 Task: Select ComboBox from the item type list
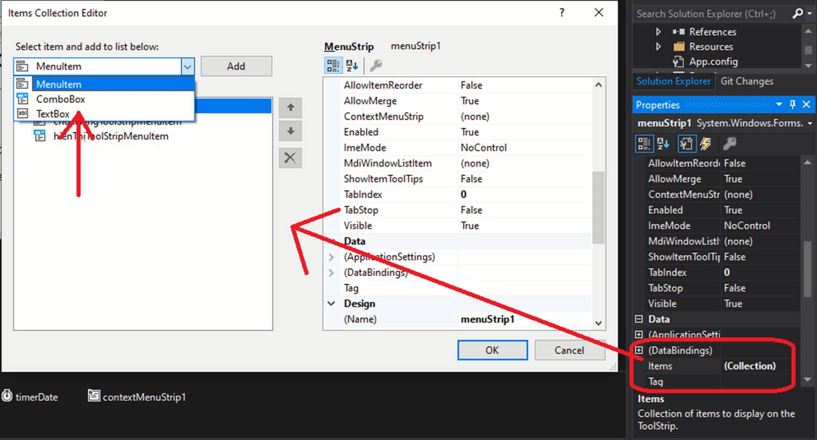pos(61,99)
